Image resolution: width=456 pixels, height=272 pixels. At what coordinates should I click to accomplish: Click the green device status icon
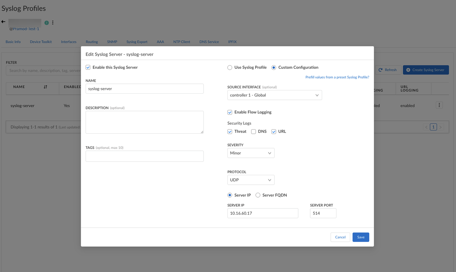pyautogui.click(x=47, y=23)
